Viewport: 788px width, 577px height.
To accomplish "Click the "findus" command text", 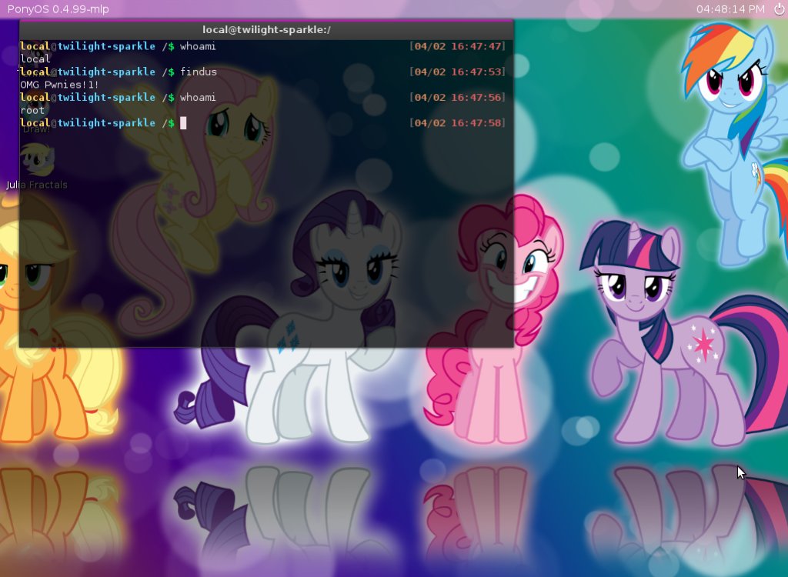I will point(199,72).
